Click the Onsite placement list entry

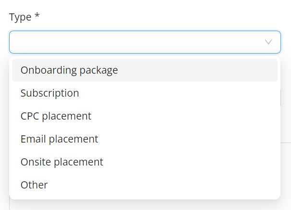pos(144,162)
